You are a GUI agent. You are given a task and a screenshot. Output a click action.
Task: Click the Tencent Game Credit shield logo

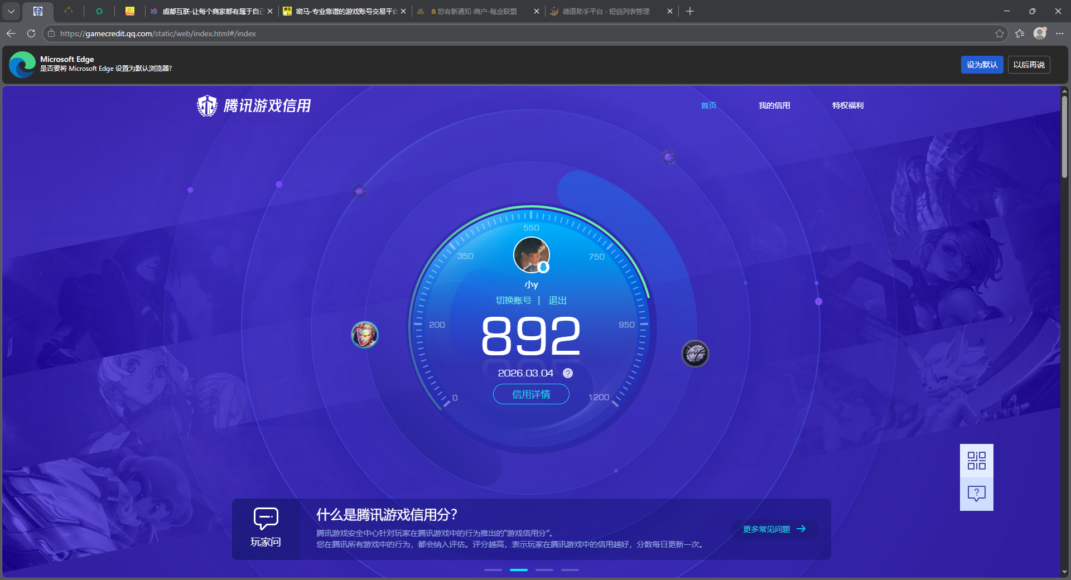[x=208, y=105]
